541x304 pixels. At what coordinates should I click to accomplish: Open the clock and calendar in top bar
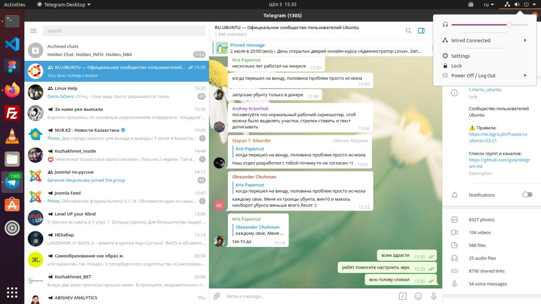[283, 5]
